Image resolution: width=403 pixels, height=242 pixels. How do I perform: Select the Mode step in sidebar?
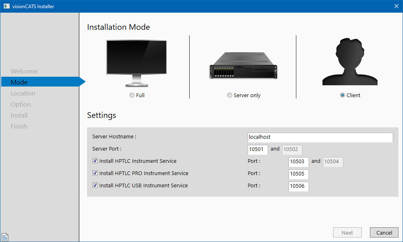point(19,82)
